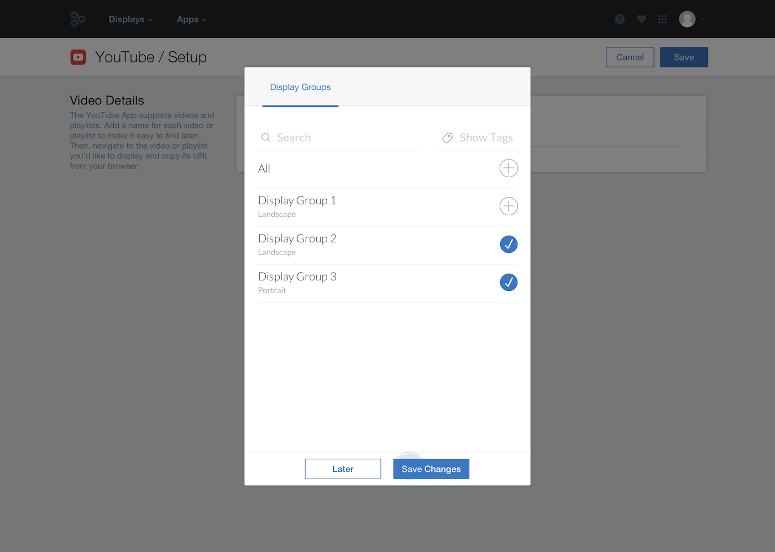Switch to the Display Groups tab

pos(300,87)
